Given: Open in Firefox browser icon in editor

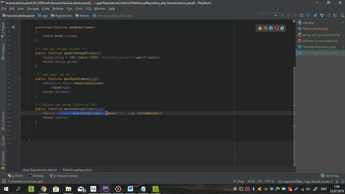Looking at the screenshot, I should [265, 28].
